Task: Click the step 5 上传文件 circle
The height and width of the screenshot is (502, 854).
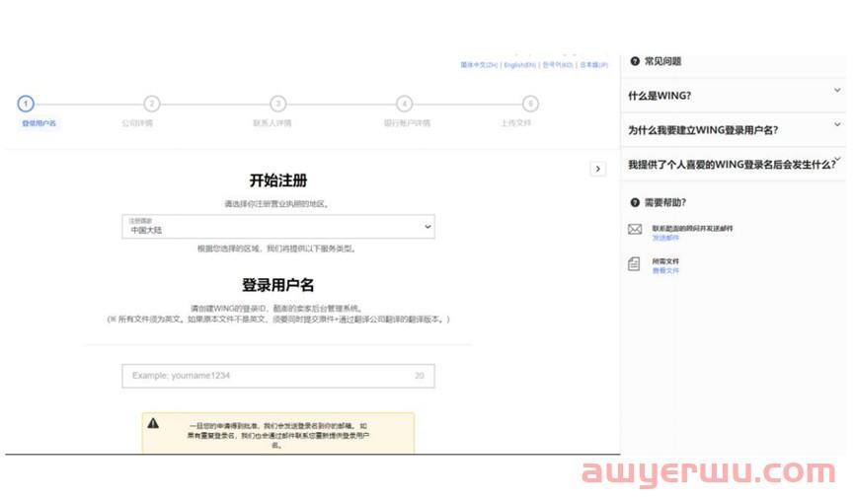Action: click(530, 104)
